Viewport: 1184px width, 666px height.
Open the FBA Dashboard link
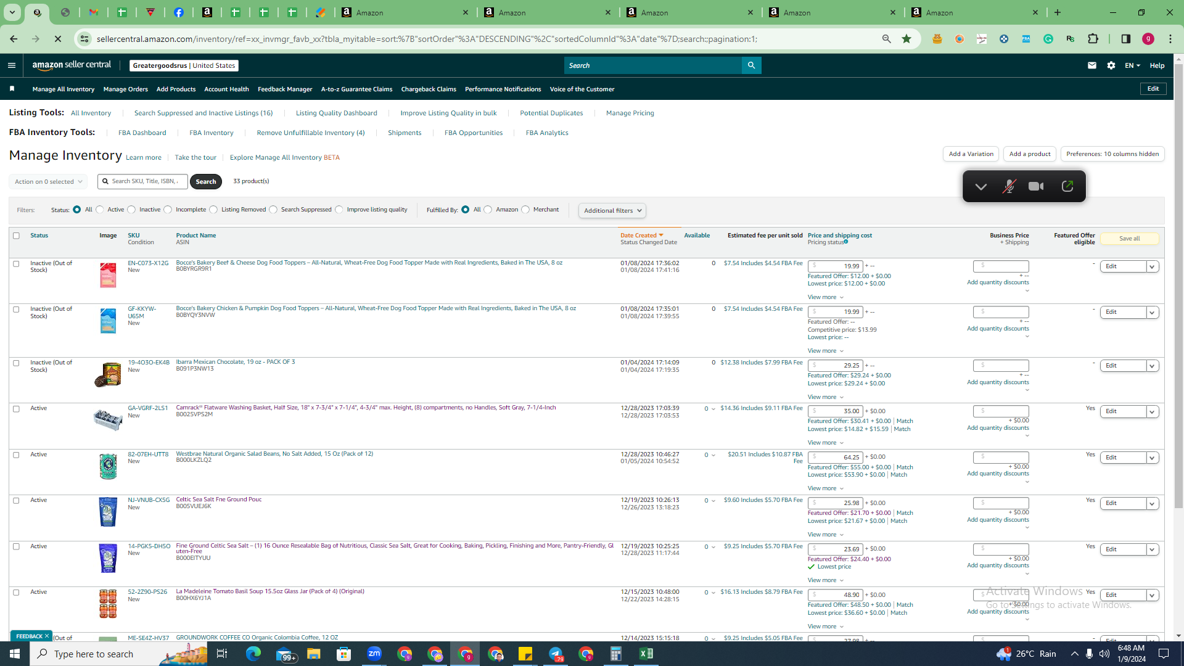click(142, 133)
